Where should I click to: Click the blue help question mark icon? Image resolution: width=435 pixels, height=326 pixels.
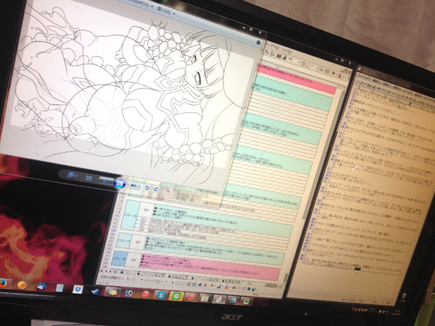[259, 43]
